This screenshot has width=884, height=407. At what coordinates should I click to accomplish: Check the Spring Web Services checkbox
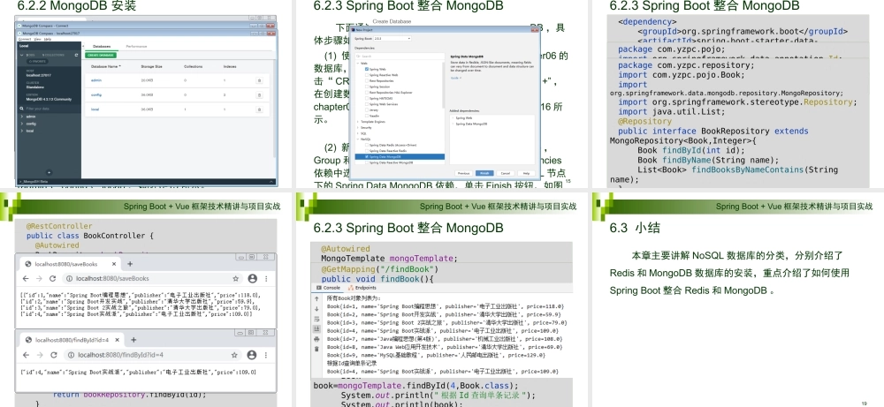point(367,104)
